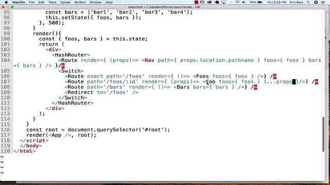Click the Bars component name on line 108
Viewport: 330px width, 185px height.
click(184, 87)
